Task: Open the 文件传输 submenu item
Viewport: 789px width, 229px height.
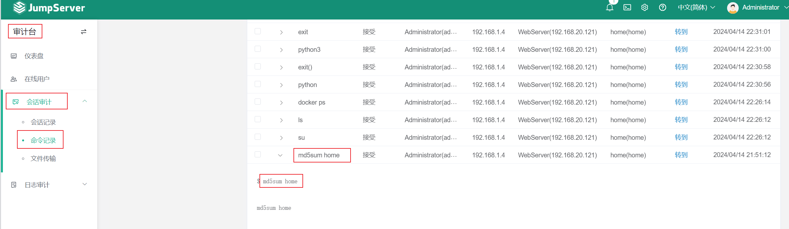Action: coord(43,159)
